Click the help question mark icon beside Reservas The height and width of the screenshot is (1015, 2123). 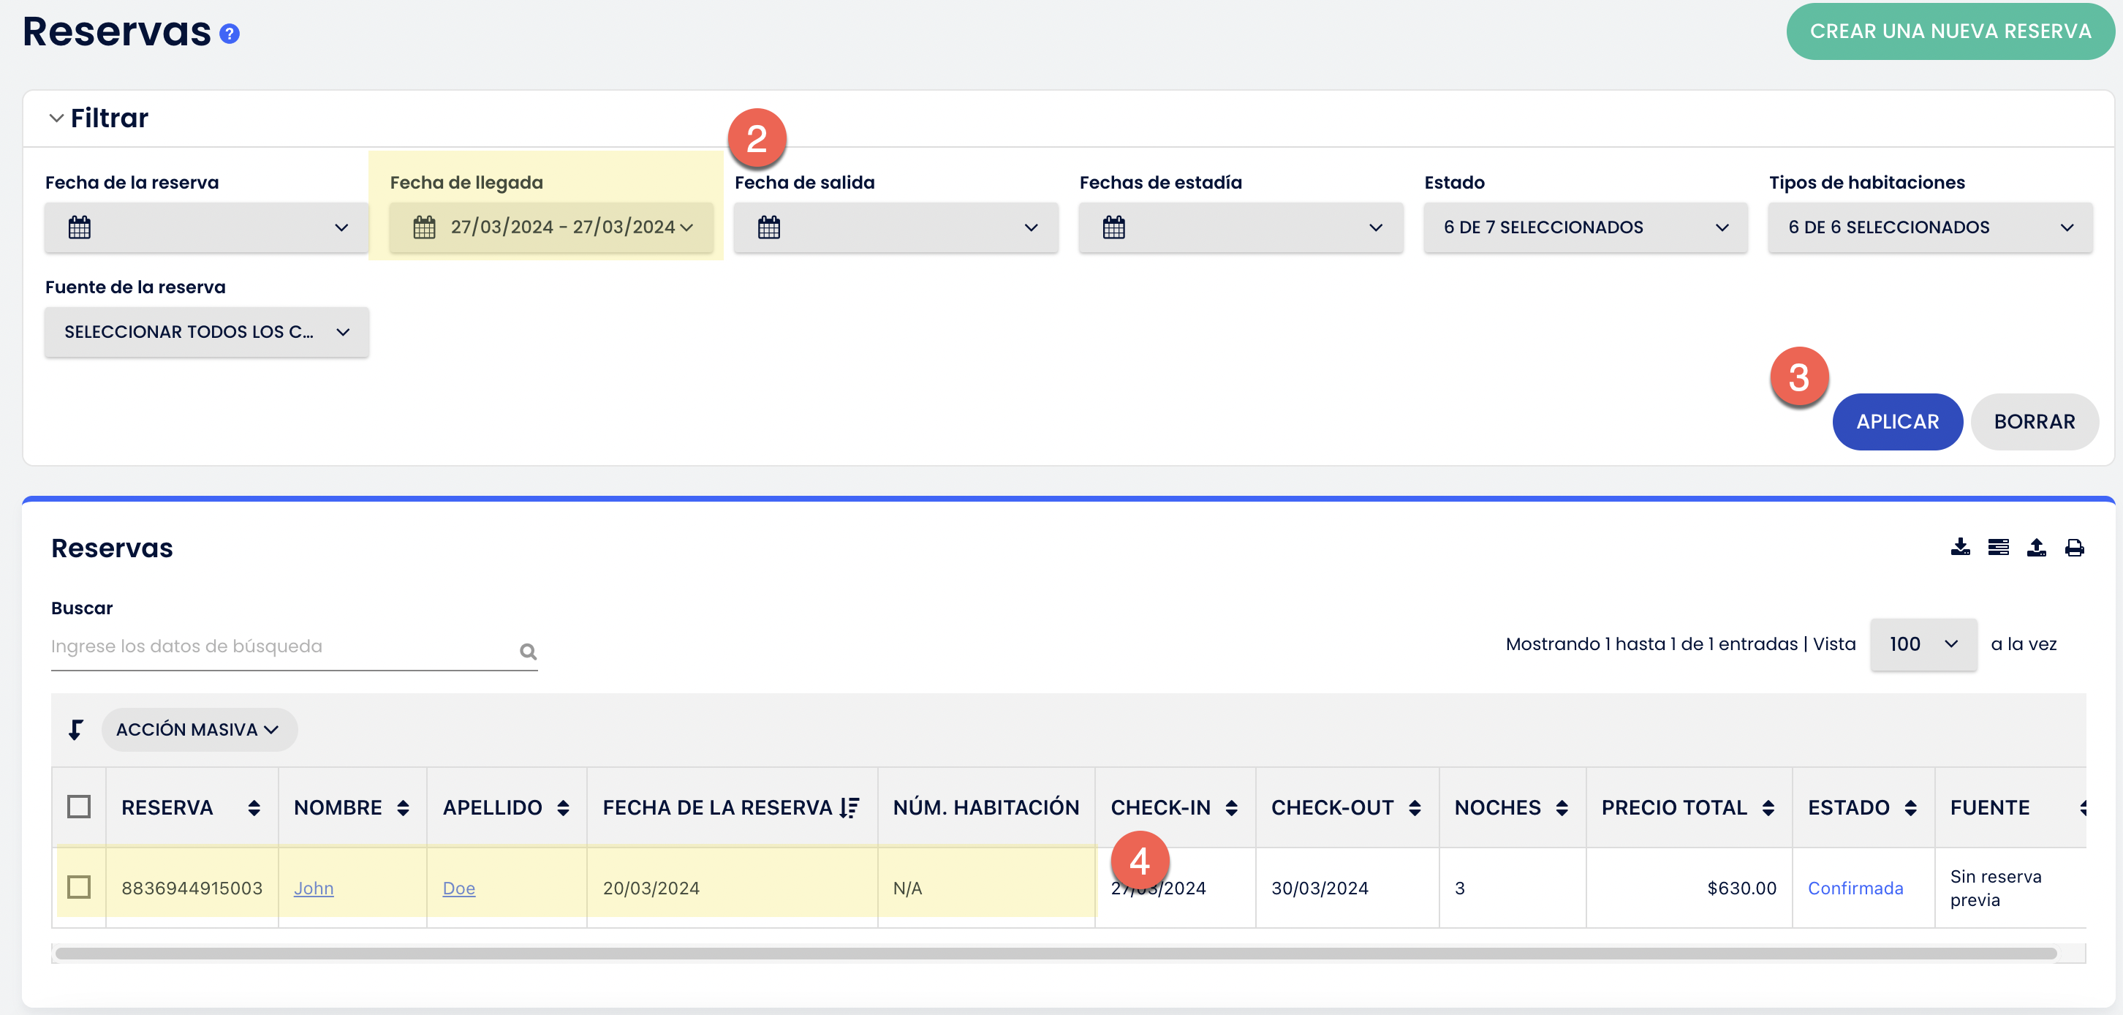(x=229, y=34)
